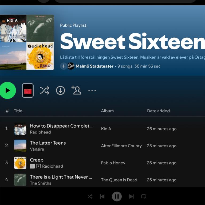Click the Kid A thumbnail in track 1

point(20,129)
